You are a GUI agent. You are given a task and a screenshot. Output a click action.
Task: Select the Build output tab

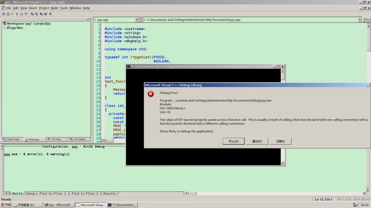[x=17, y=193]
